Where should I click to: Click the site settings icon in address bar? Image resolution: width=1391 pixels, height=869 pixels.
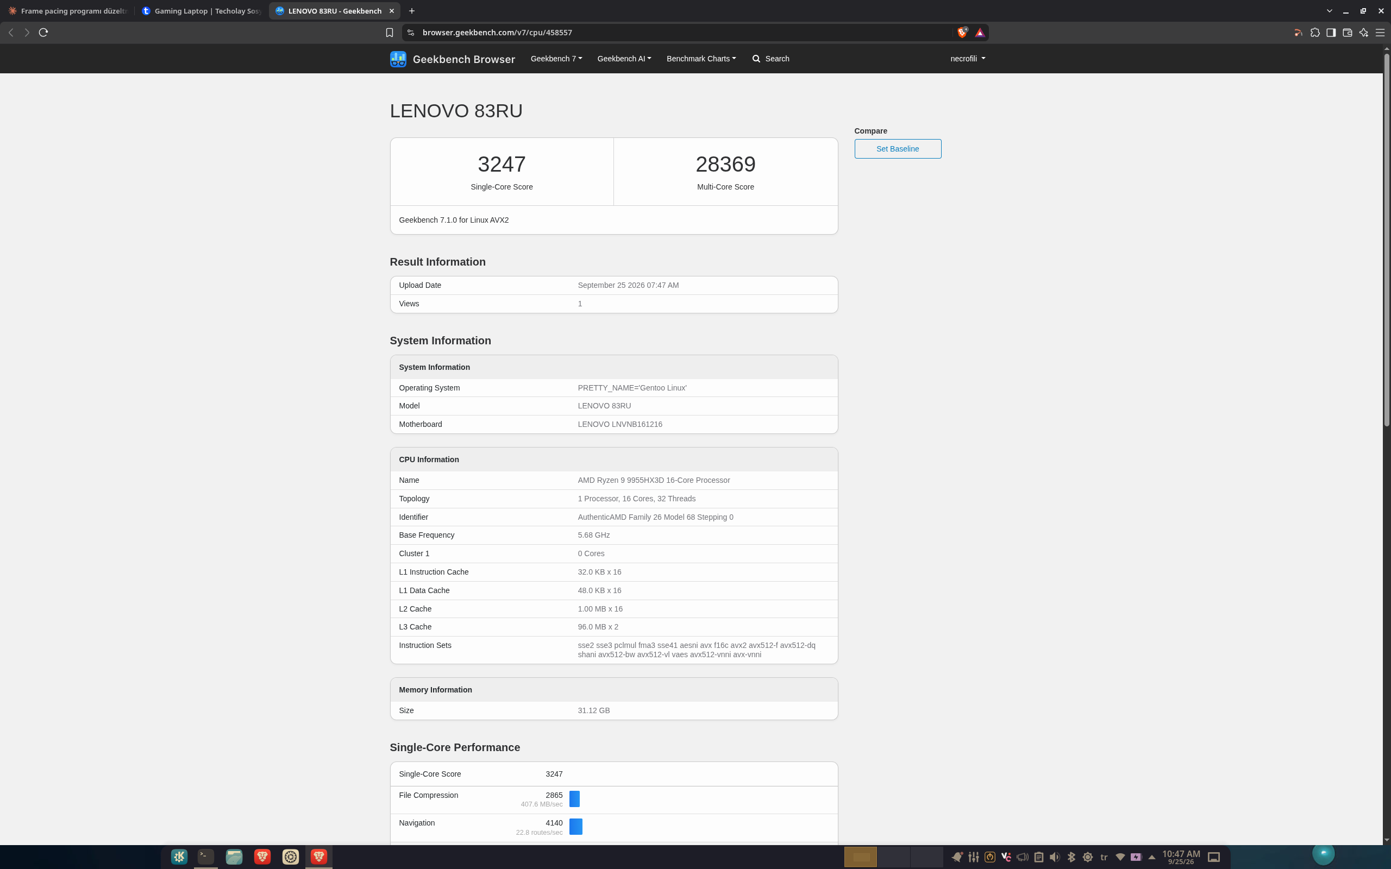point(410,33)
